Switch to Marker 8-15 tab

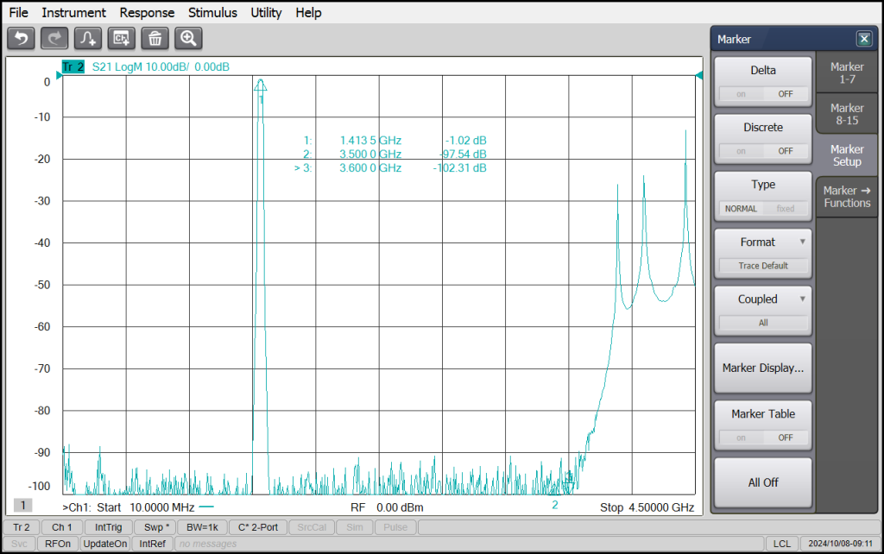point(847,114)
